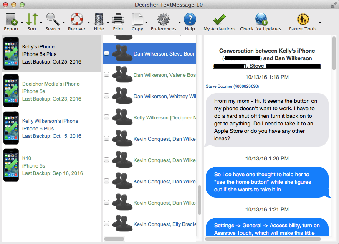Select the Kelly Wilkerson conversation checkbox
The width and height of the screenshot is (339, 244).
coord(106,117)
